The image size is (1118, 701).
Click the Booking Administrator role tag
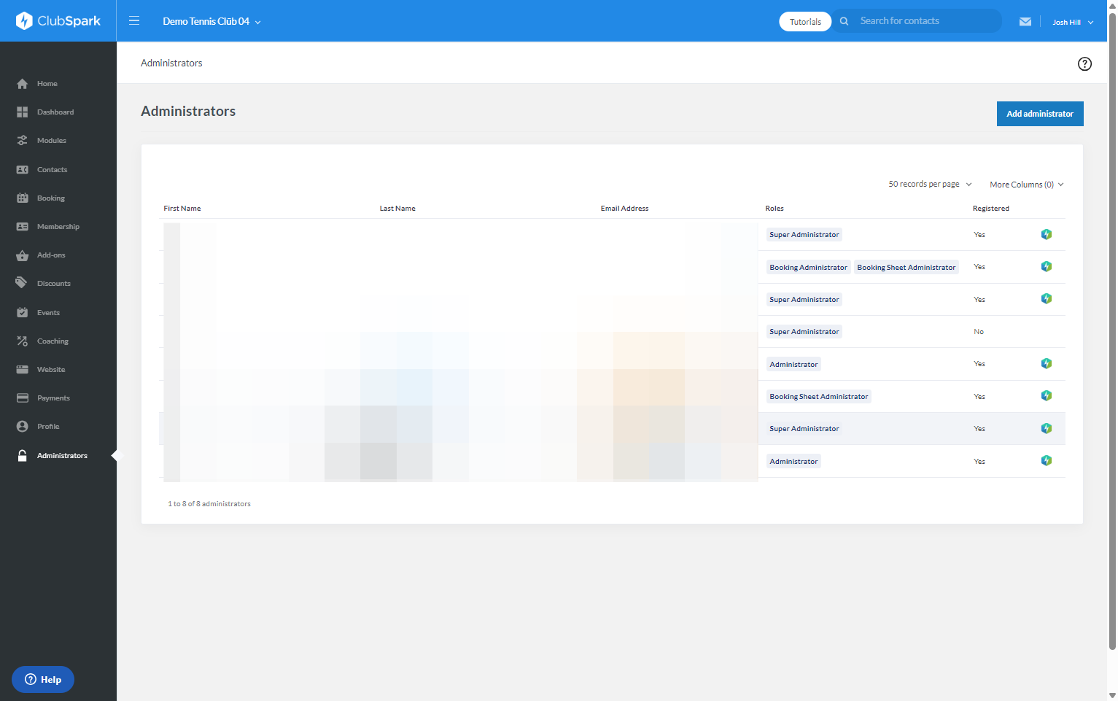coord(808,267)
